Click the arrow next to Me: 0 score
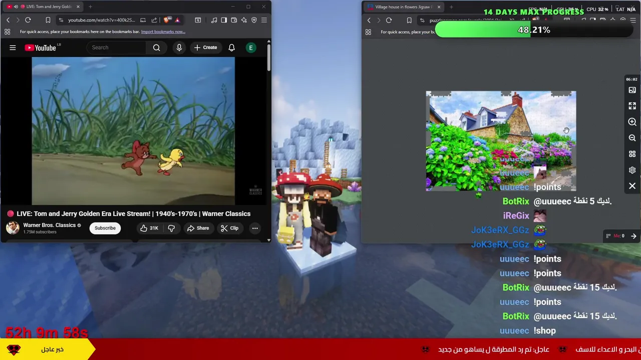 (x=633, y=236)
